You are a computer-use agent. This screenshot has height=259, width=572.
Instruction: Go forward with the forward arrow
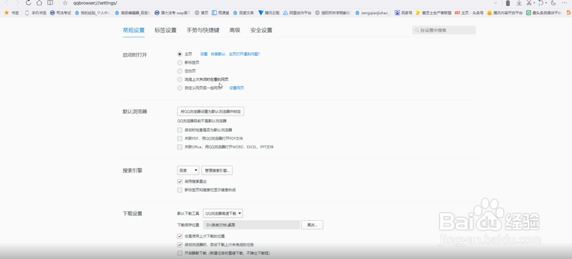[x=17, y=3]
